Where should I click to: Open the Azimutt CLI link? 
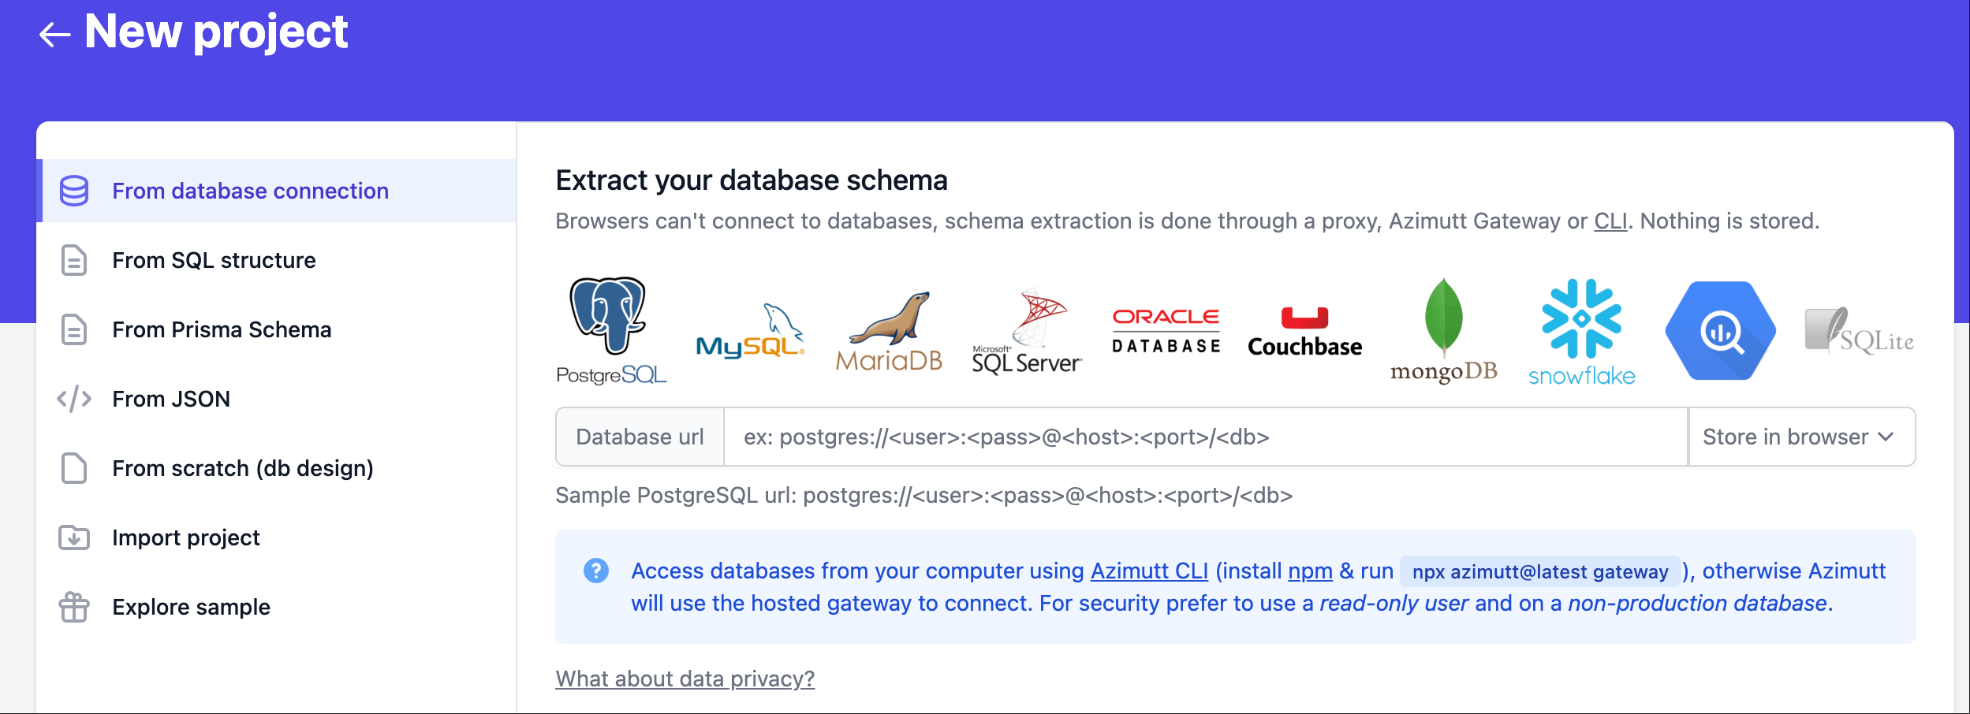click(x=1149, y=571)
